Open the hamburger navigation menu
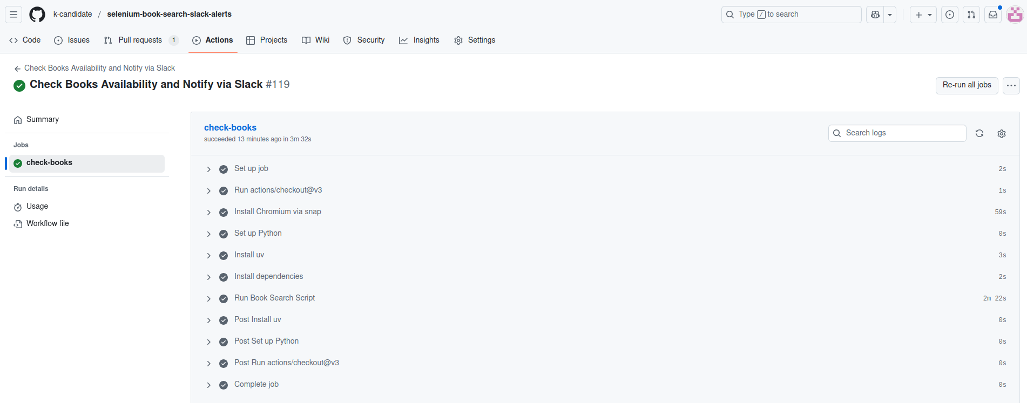The width and height of the screenshot is (1027, 403). coord(13,15)
